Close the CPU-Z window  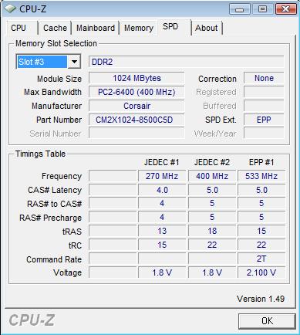pos(285,9)
